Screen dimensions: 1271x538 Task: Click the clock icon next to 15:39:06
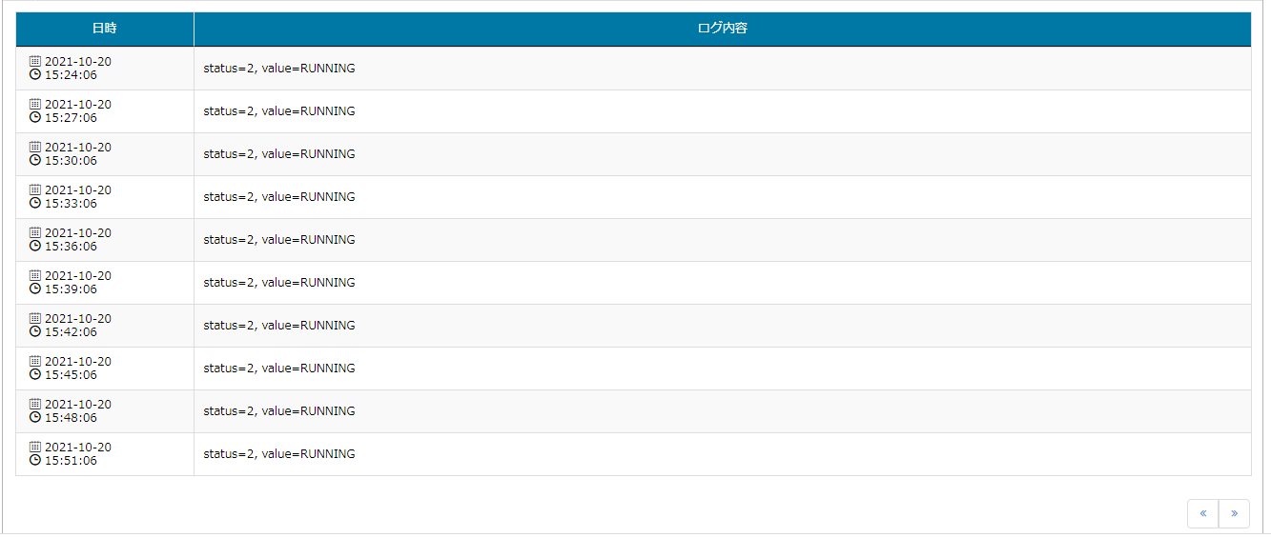[35, 289]
